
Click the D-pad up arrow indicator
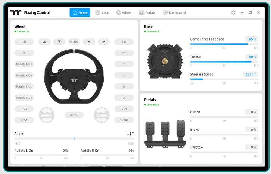[x=44, y=42]
